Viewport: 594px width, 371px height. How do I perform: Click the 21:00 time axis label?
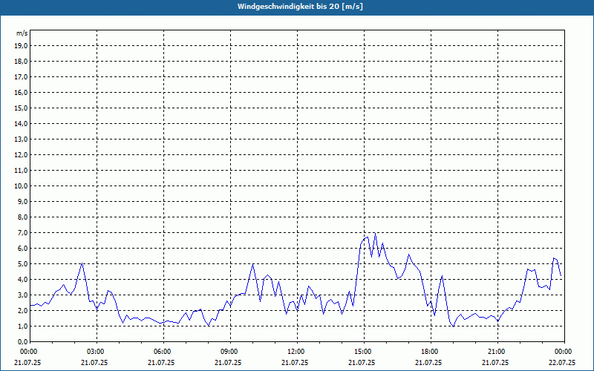pyautogui.click(x=495, y=352)
